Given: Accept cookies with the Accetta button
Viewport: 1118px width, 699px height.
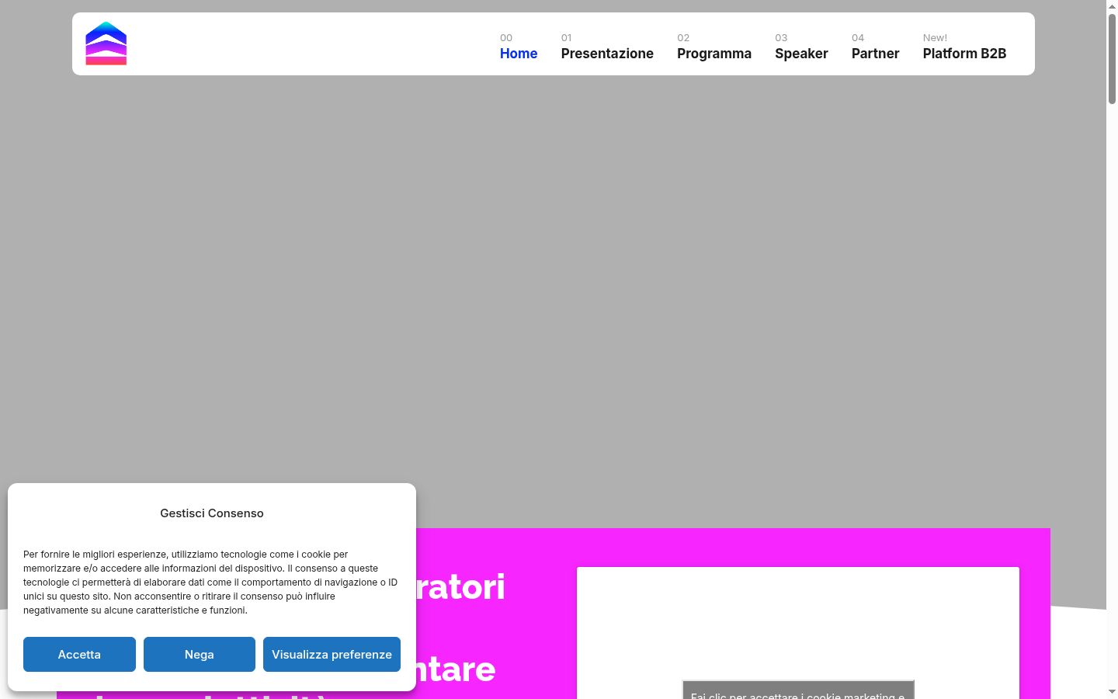Looking at the screenshot, I should (x=79, y=654).
